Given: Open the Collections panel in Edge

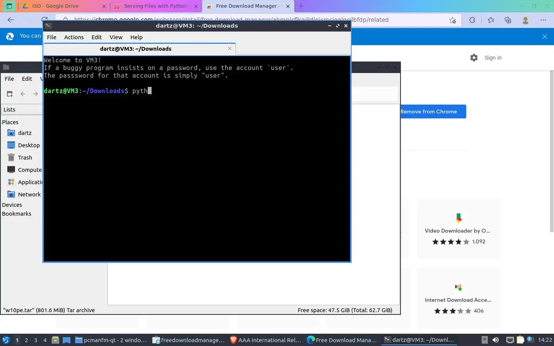Looking at the screenshot, I should click(508, 20).
